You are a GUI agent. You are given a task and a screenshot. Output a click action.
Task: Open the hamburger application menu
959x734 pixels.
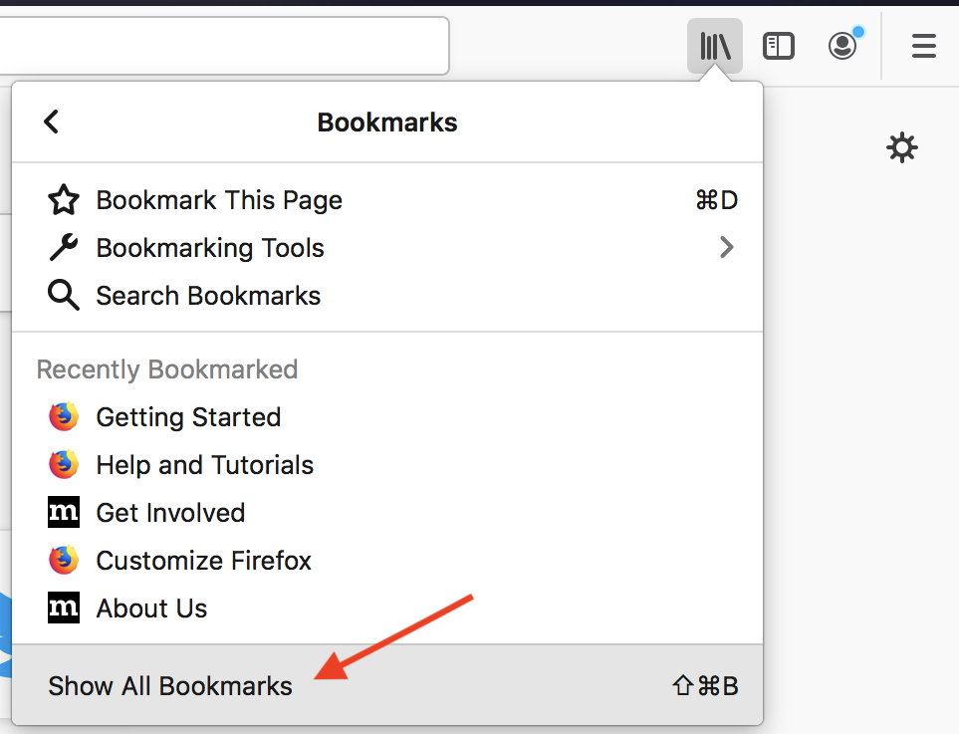[923, 46]
